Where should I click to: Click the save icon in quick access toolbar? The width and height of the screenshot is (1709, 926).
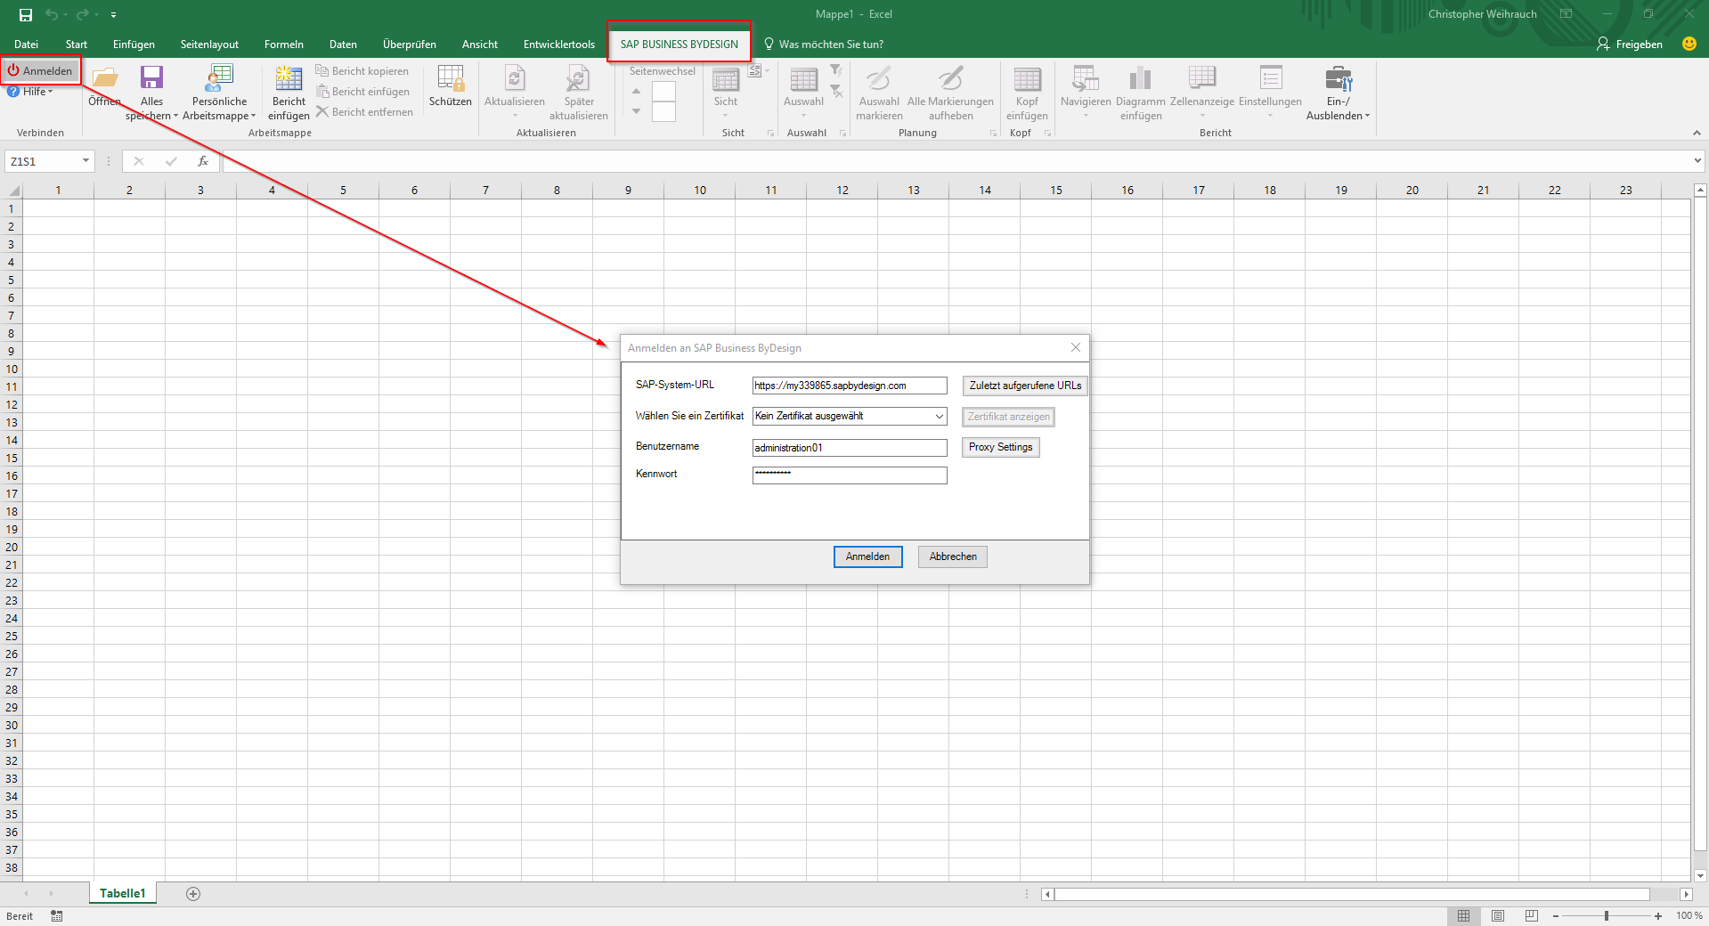(x=26, y=14)
